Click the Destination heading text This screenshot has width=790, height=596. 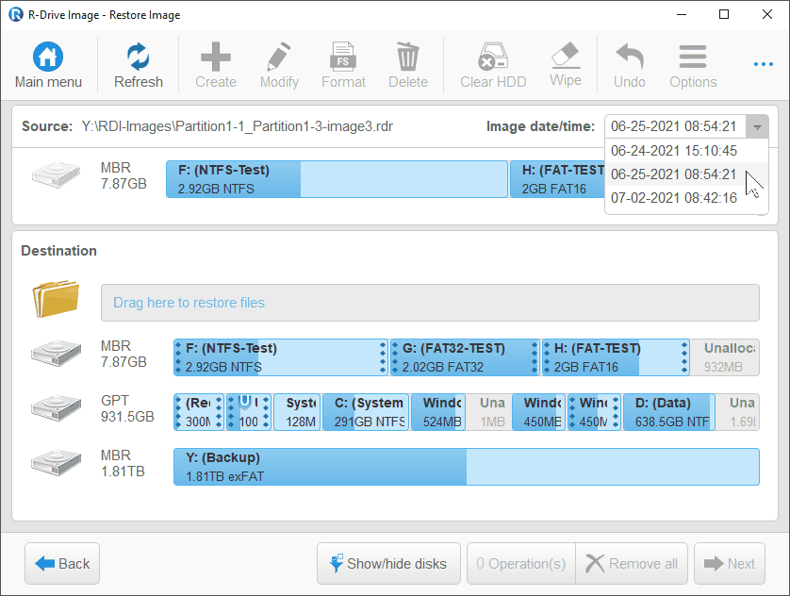(x=59, y=251)
